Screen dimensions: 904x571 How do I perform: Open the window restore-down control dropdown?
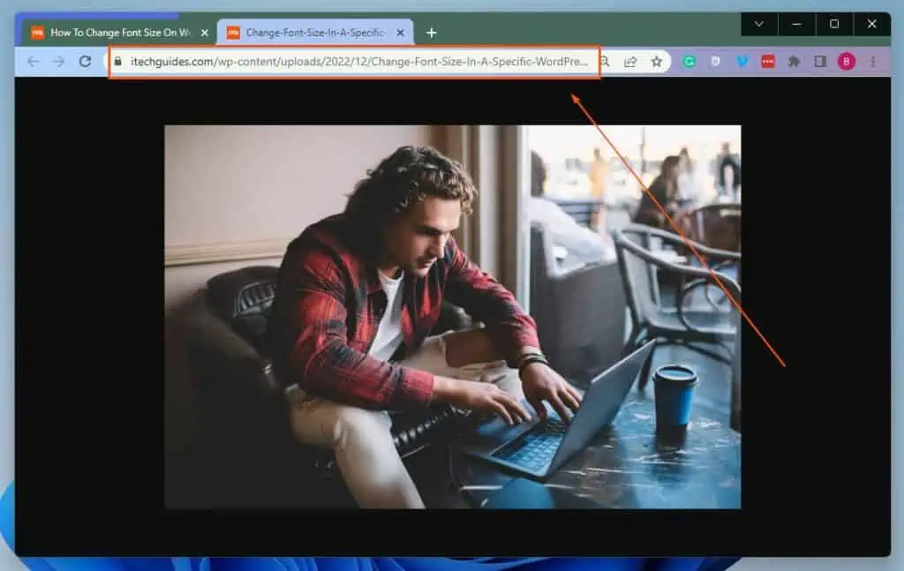[832, 24]
